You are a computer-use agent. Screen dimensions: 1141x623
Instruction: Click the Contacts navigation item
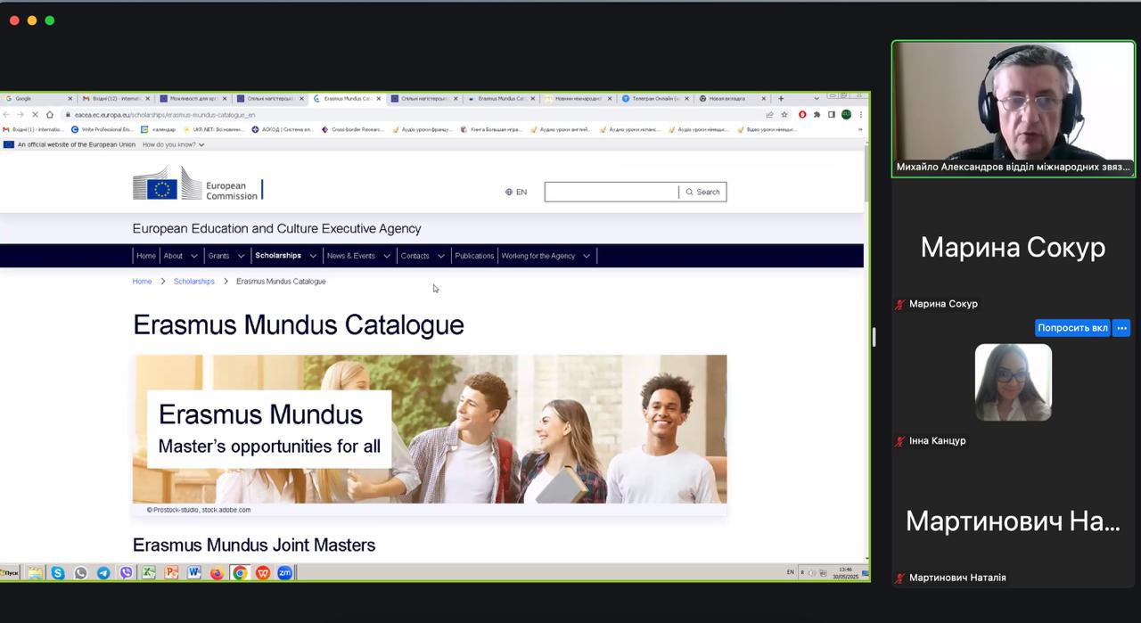click(x=415, y=256)
